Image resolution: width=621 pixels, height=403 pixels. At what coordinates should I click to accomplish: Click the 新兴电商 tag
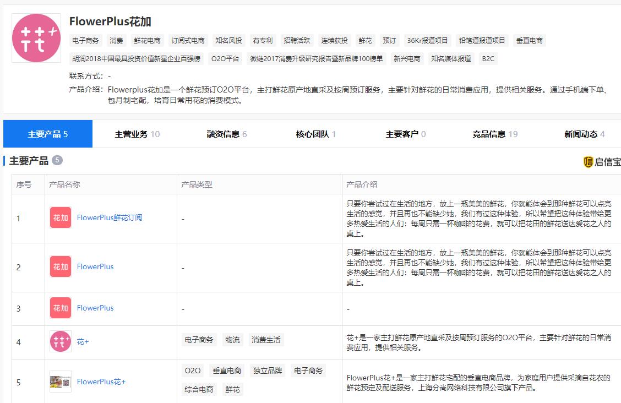point(407,58)
